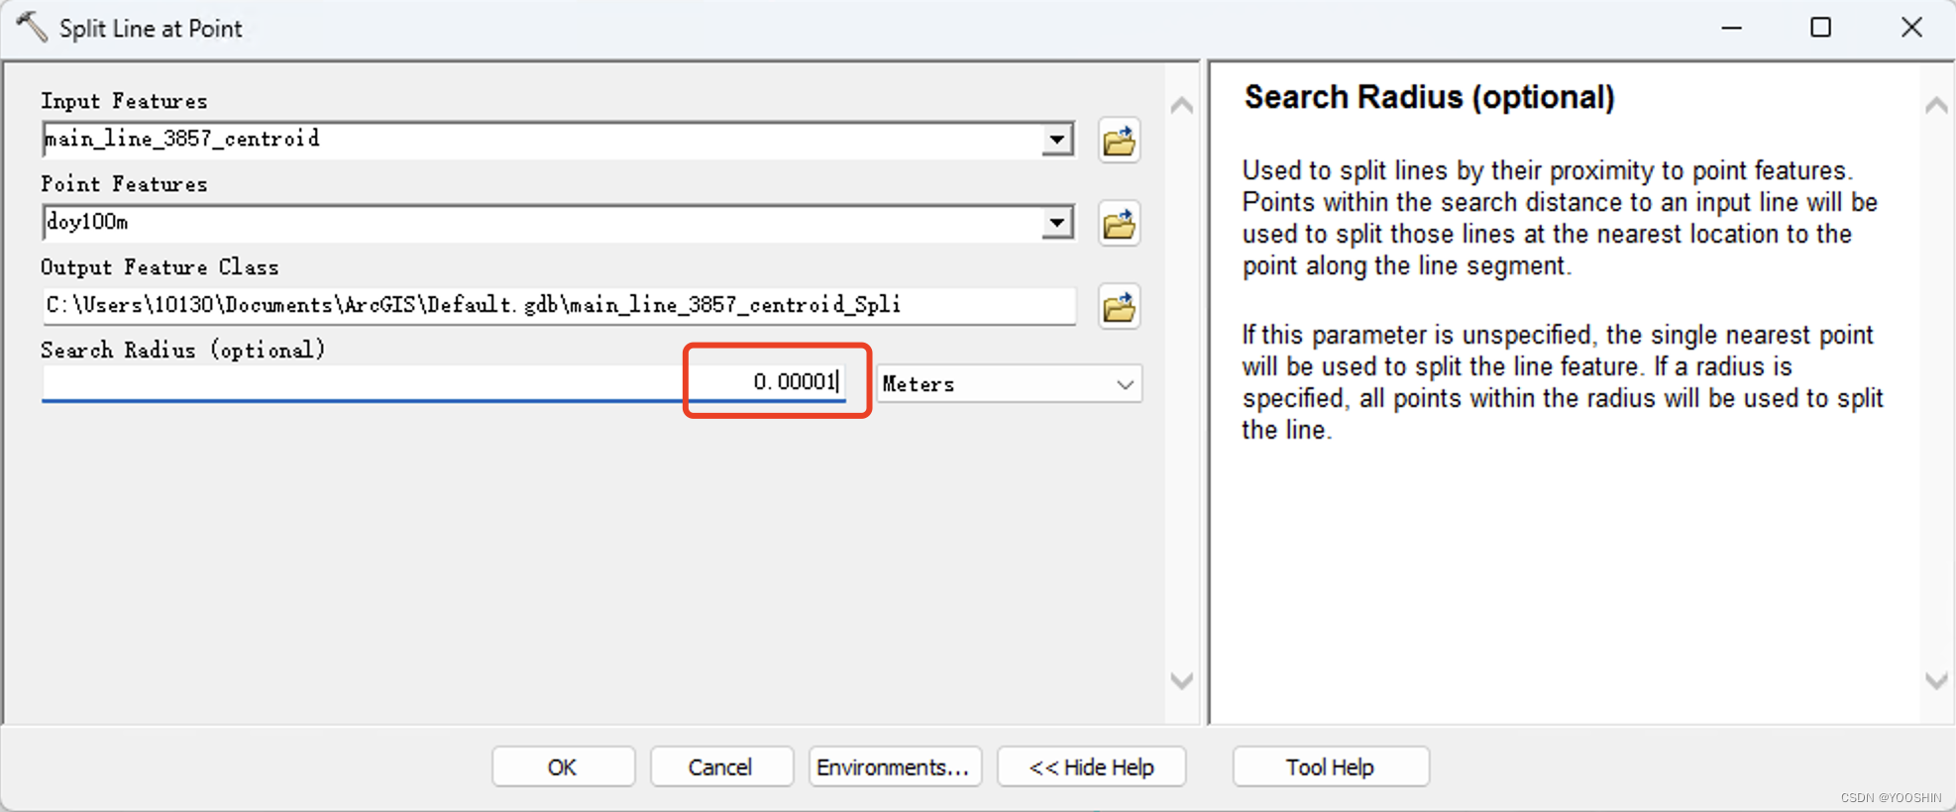Confirm with the OK button
1956x812 pixels.
563,766
